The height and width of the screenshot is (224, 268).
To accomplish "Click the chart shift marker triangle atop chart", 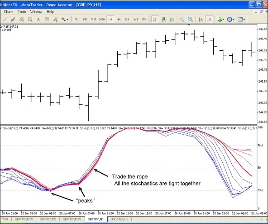I will tap(189, 25).
